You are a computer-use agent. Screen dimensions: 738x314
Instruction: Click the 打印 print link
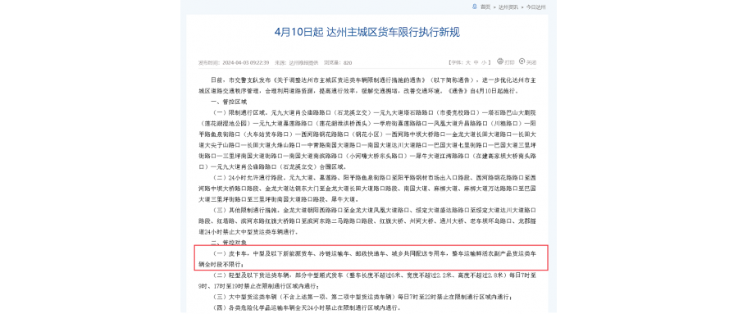509,62
